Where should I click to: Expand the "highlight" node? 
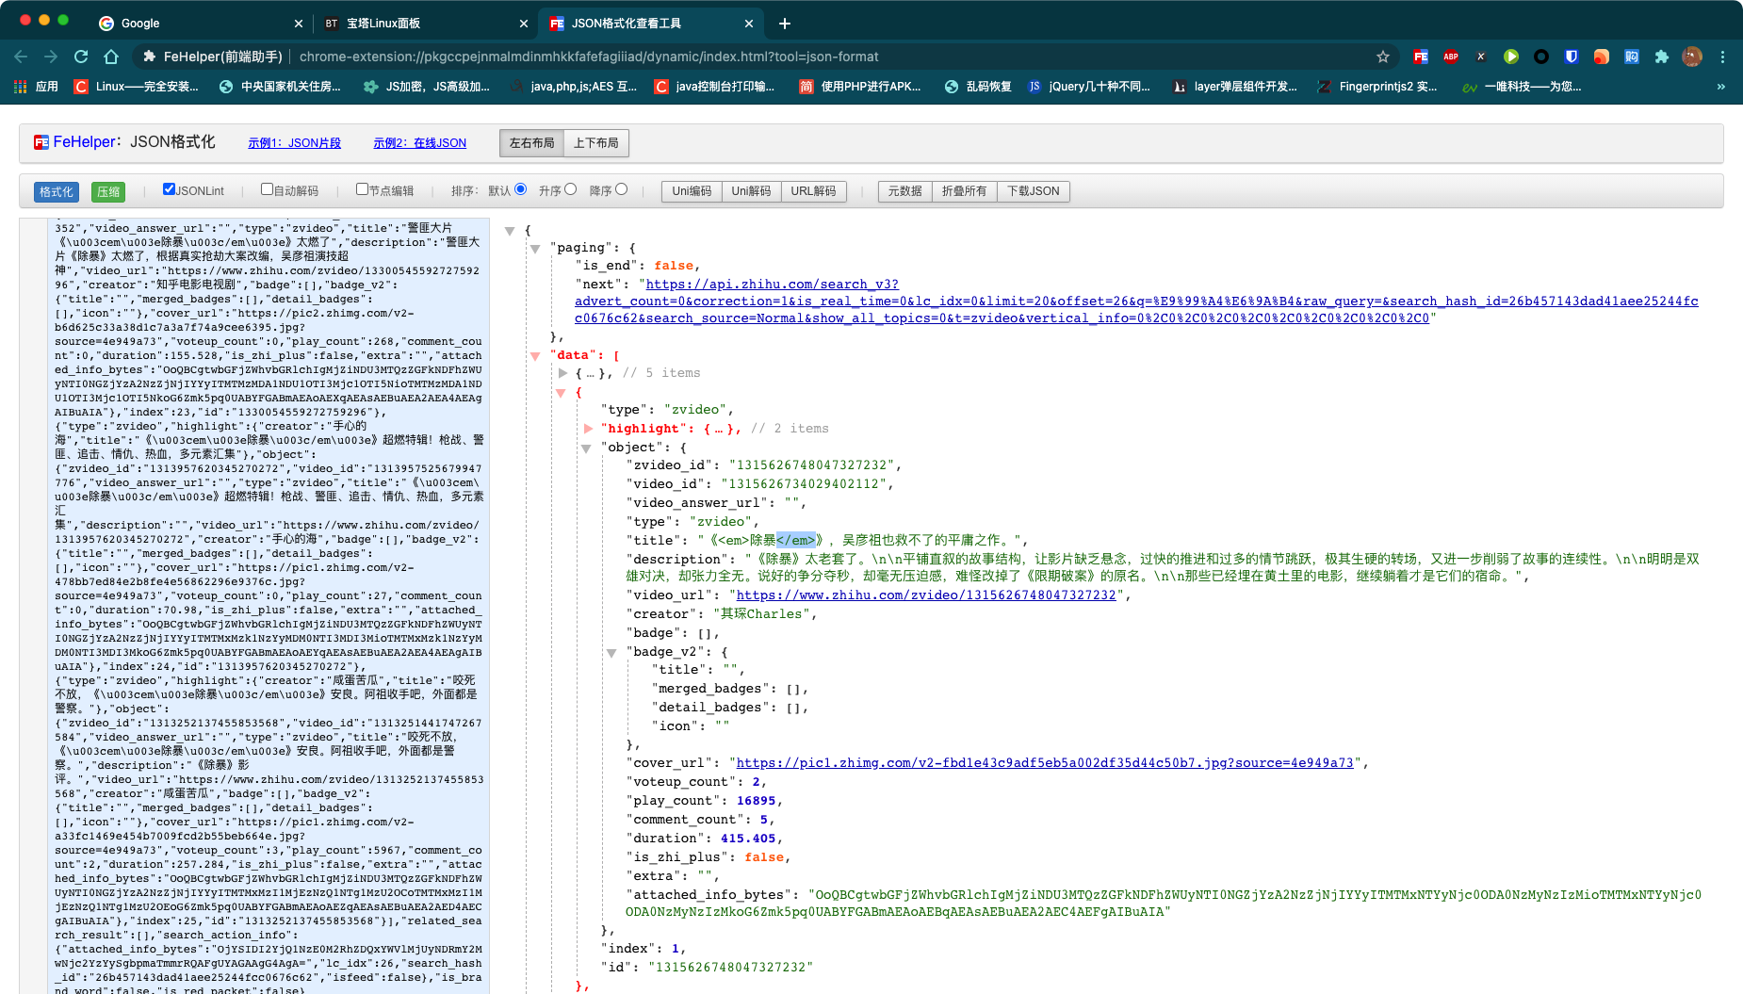tap(589, 429)
